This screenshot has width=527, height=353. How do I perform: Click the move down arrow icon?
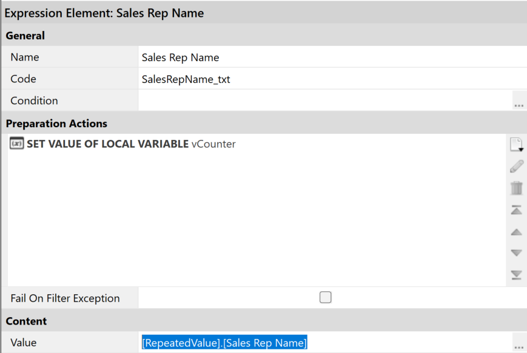point(516,253)
